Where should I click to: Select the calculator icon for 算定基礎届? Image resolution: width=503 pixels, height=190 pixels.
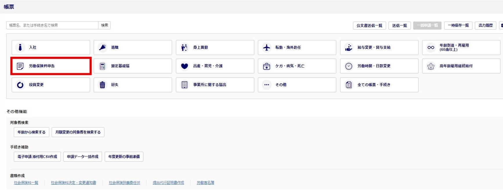click(102, 66)
